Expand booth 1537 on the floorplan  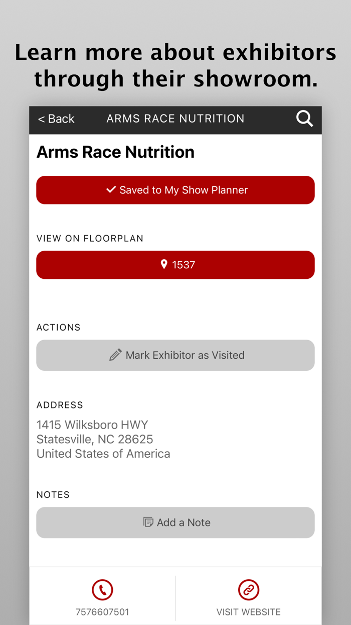click(175, 265)
